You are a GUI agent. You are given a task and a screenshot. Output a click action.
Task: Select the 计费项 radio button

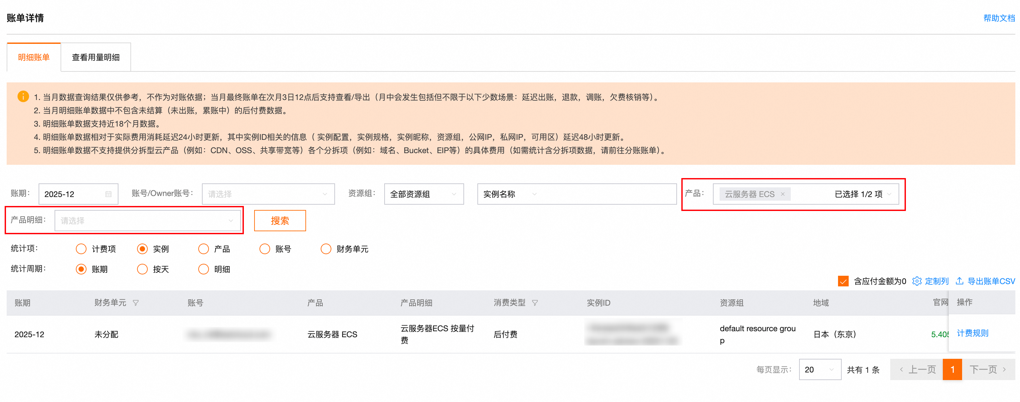81,249
